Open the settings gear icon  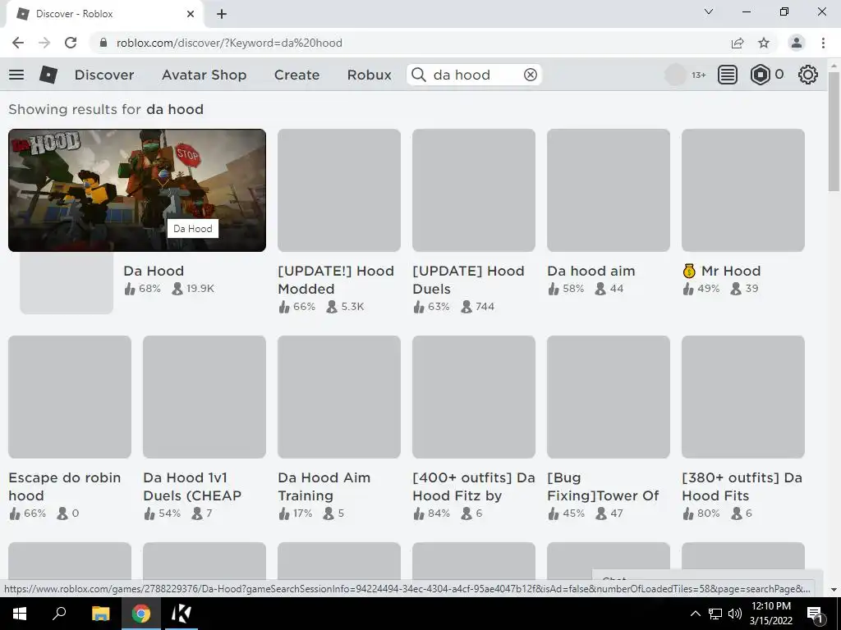tap(808, 75)
